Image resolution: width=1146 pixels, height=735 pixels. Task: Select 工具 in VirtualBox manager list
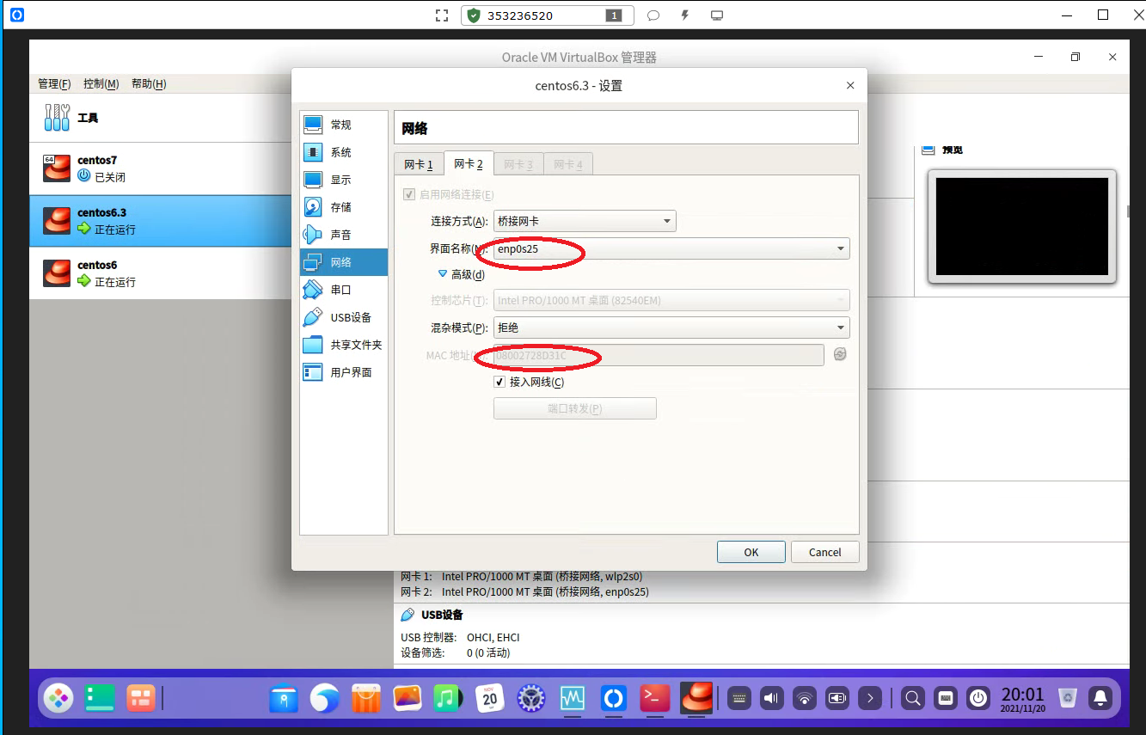[160, 118]
